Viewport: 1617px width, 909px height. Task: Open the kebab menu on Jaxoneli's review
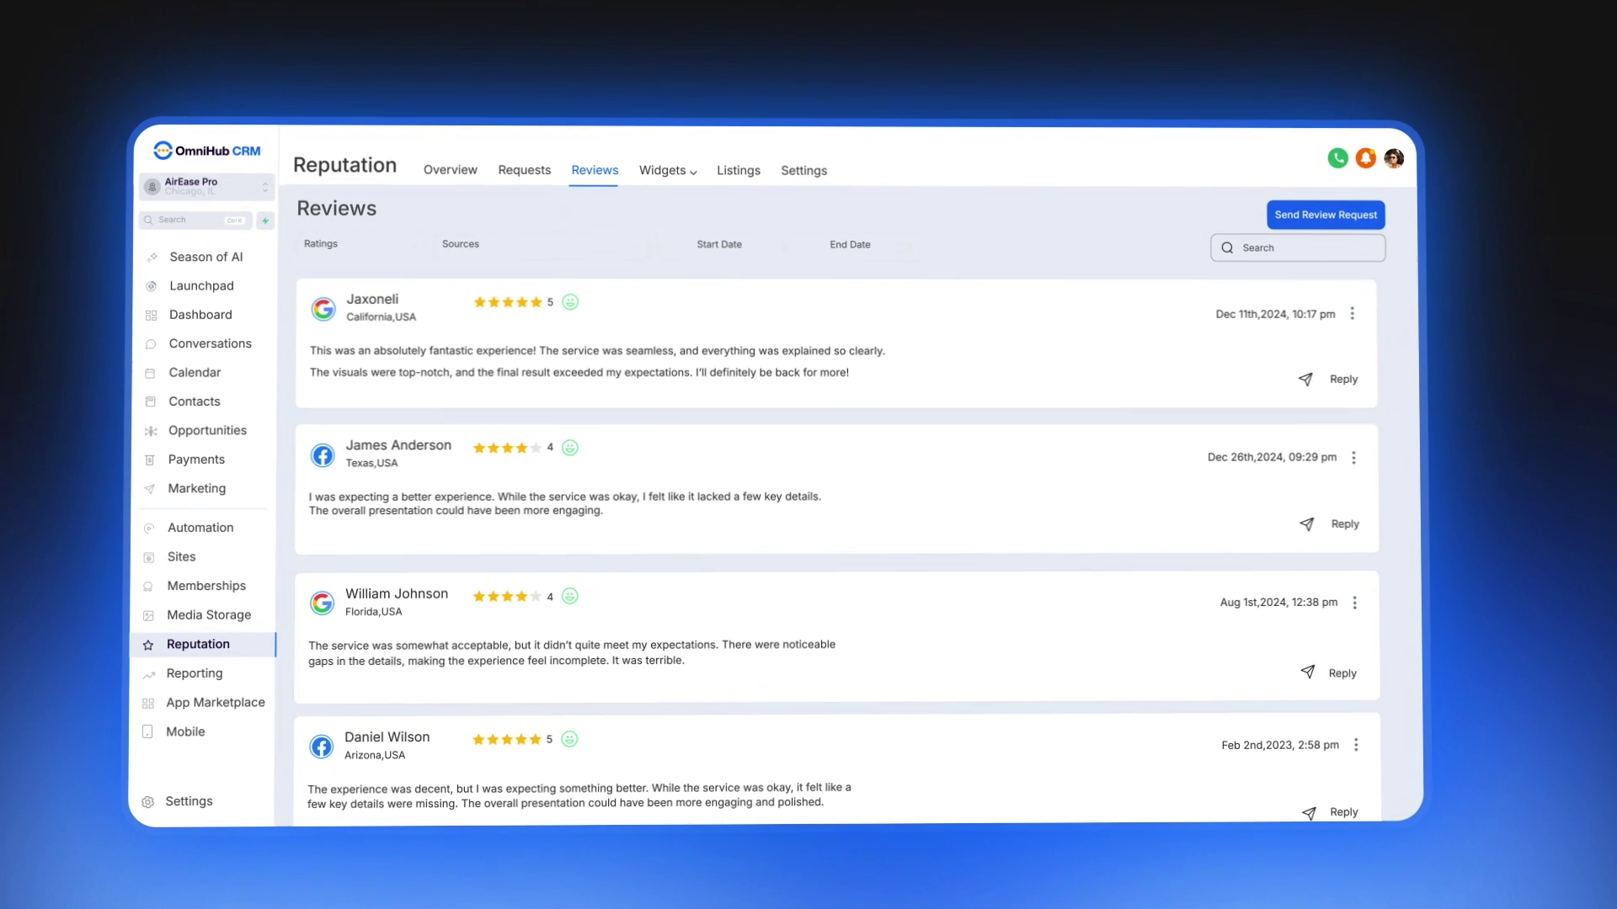pyautogui.click(x=1353, y=313)
